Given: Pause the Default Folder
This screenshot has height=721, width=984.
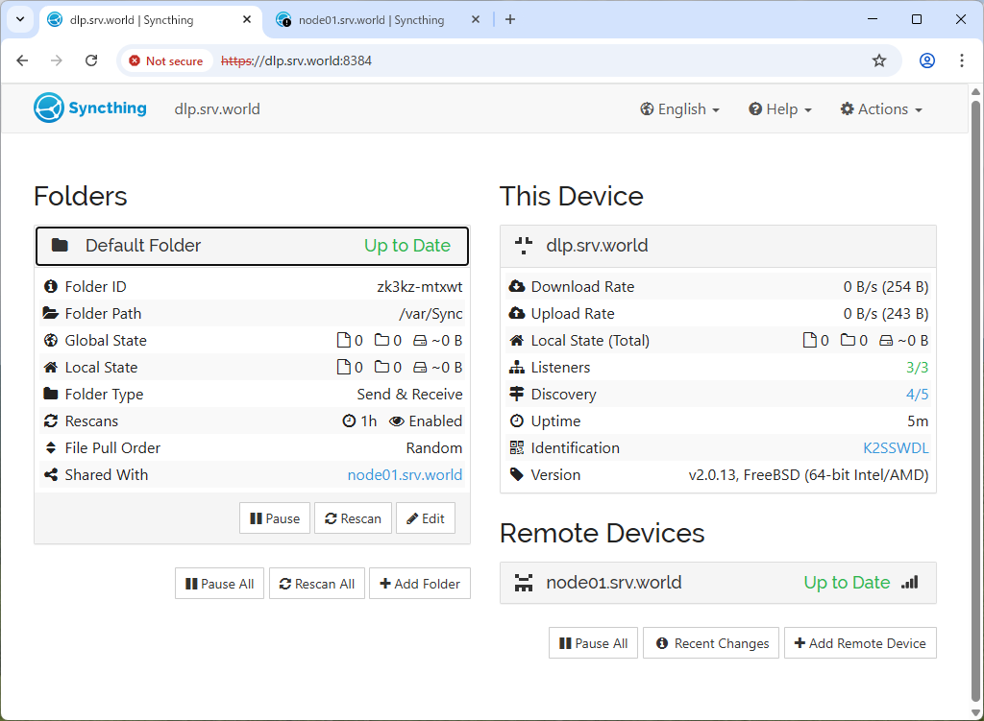Looking at the screenshot, I should 275,518.
